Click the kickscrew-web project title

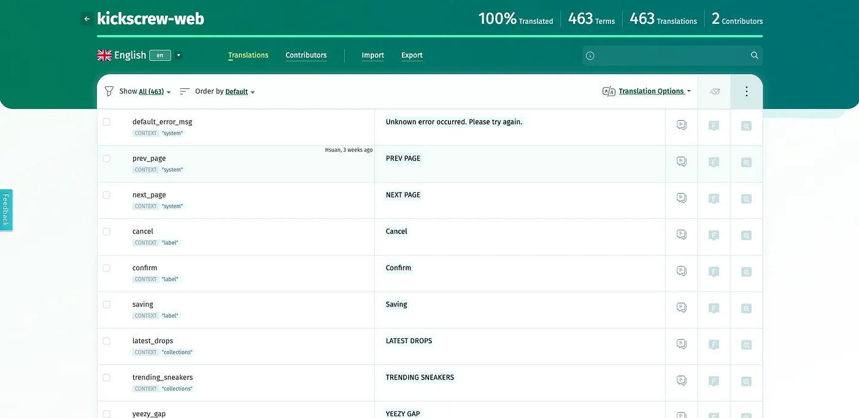(x=150, y=19)
